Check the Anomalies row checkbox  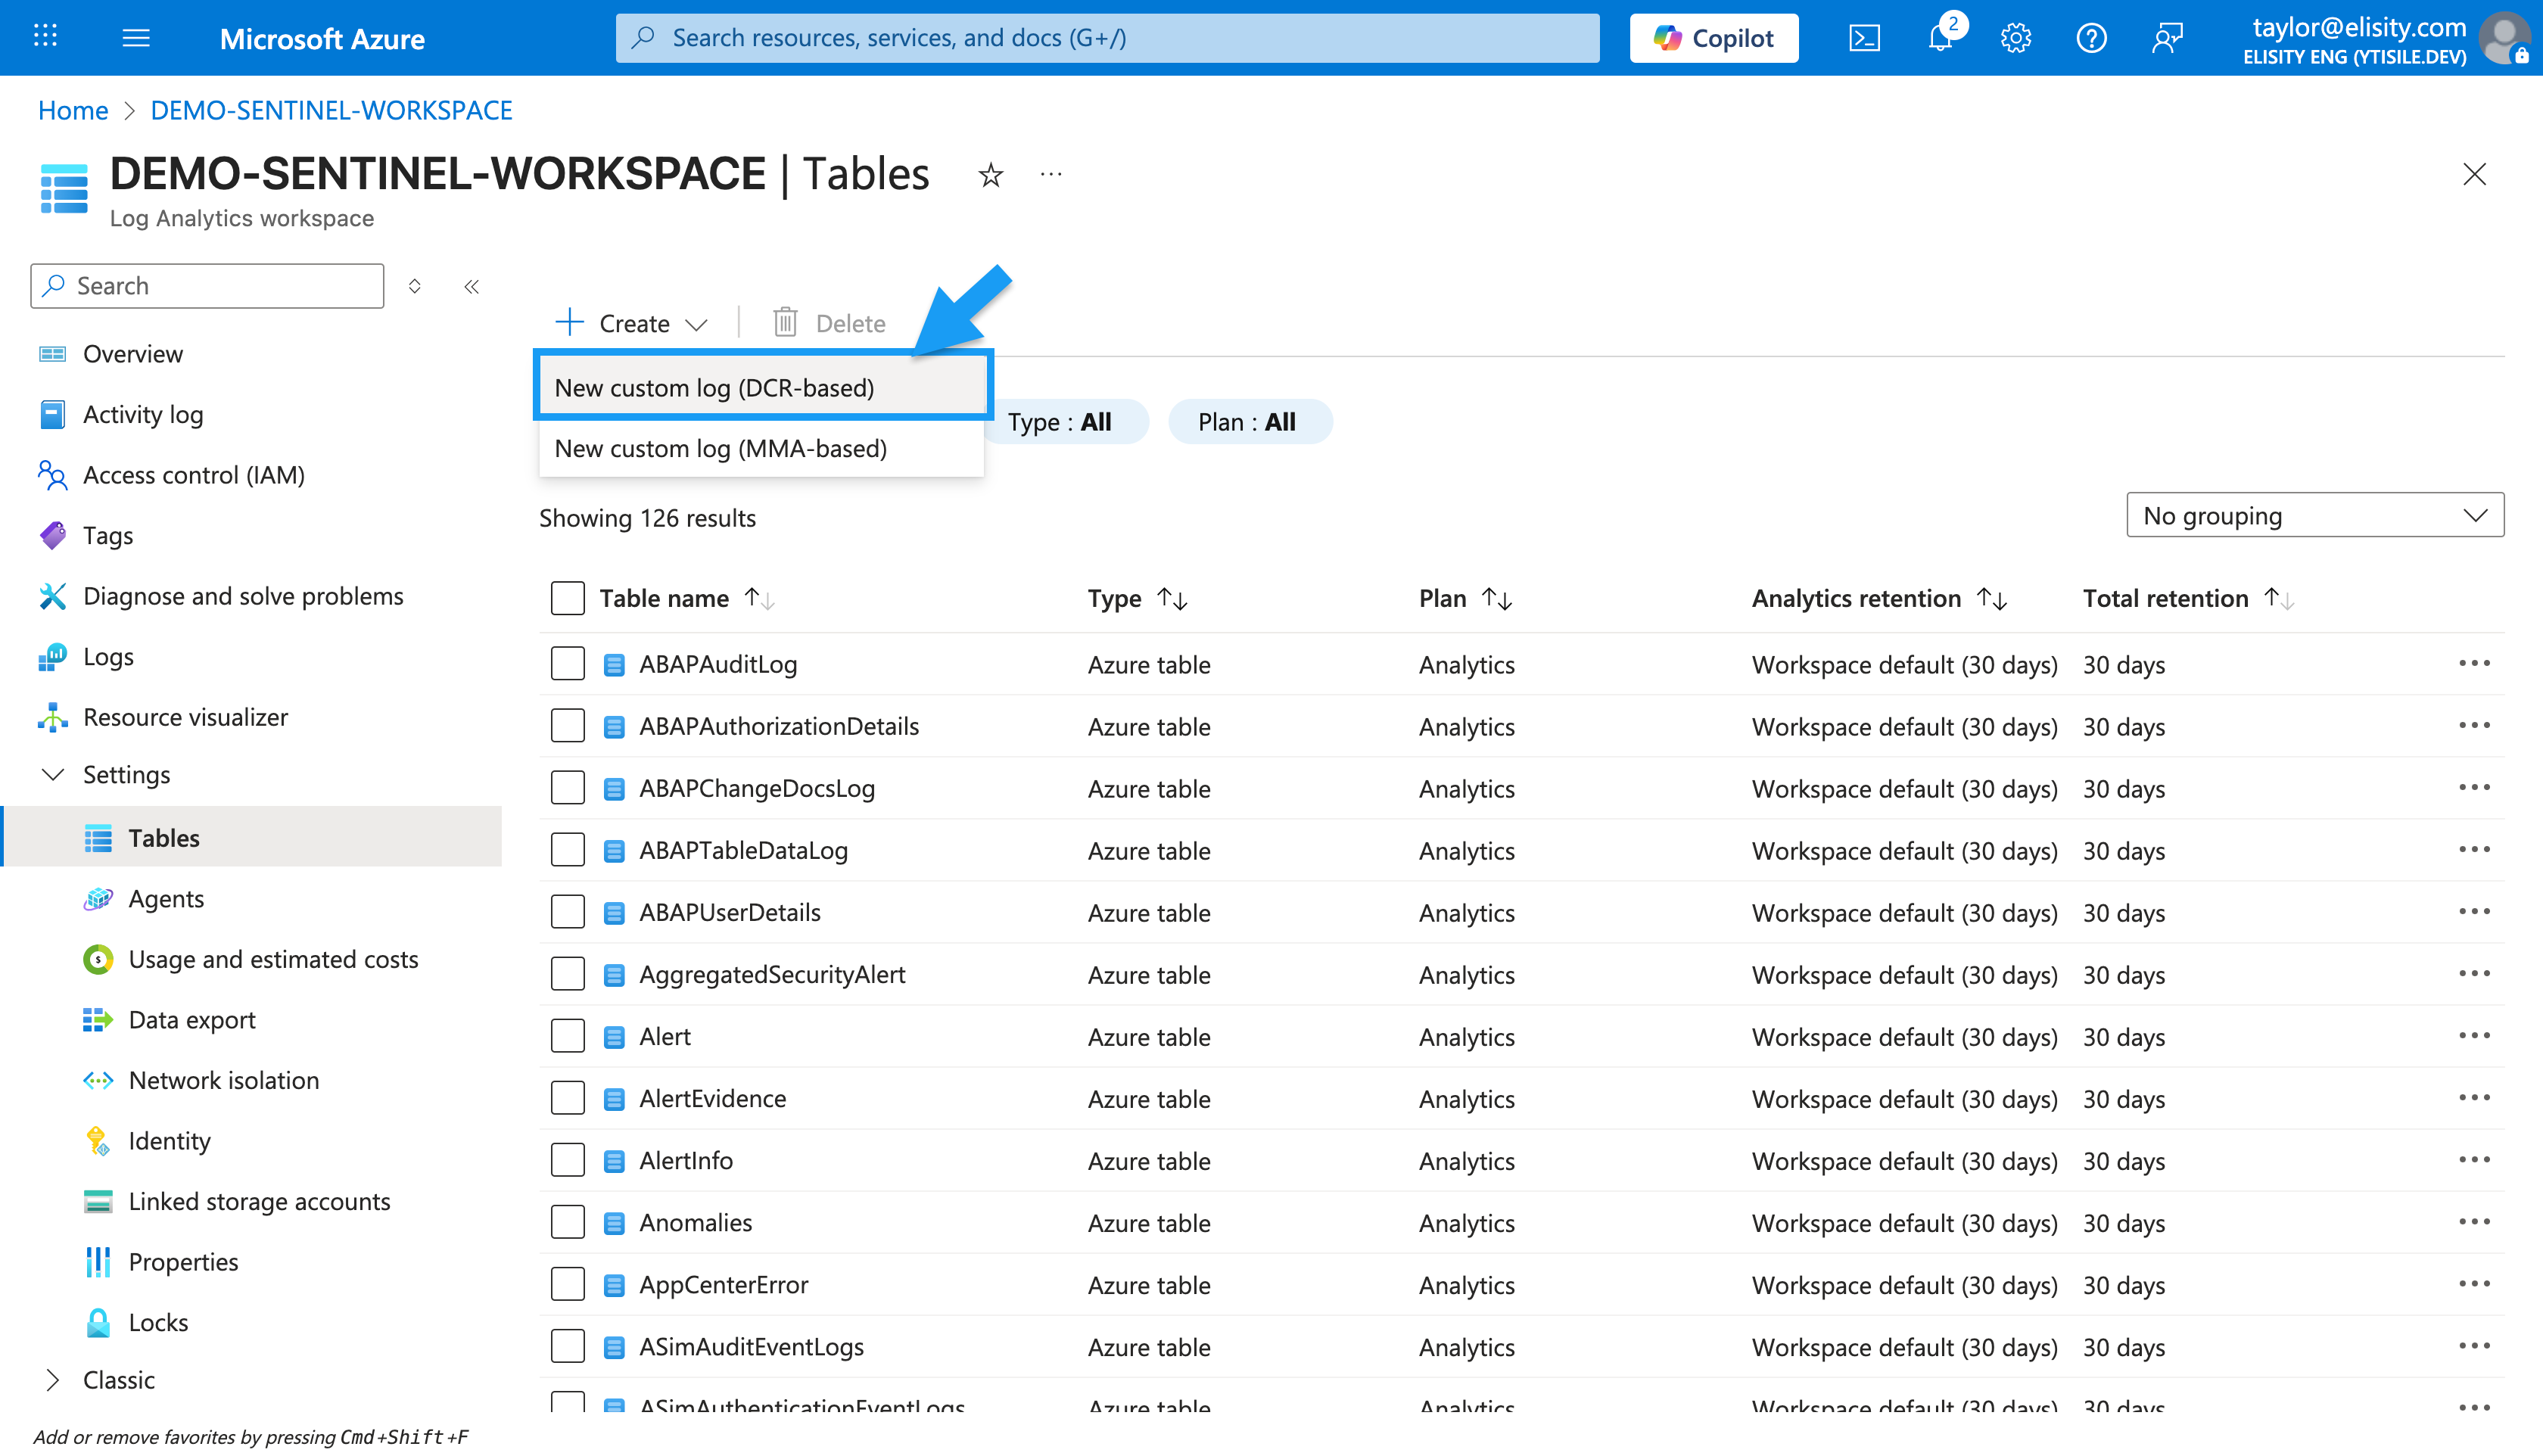point(567,1222)
